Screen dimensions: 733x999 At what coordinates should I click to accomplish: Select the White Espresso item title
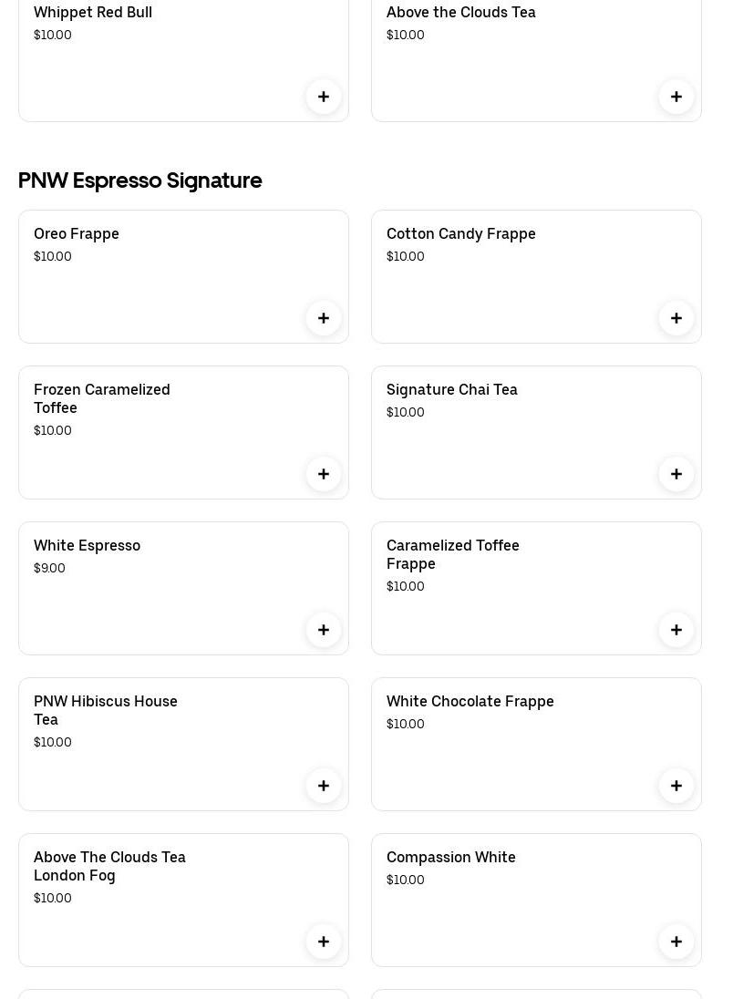pos(87,546)
